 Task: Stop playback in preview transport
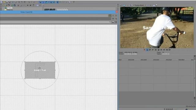point(158,50)
